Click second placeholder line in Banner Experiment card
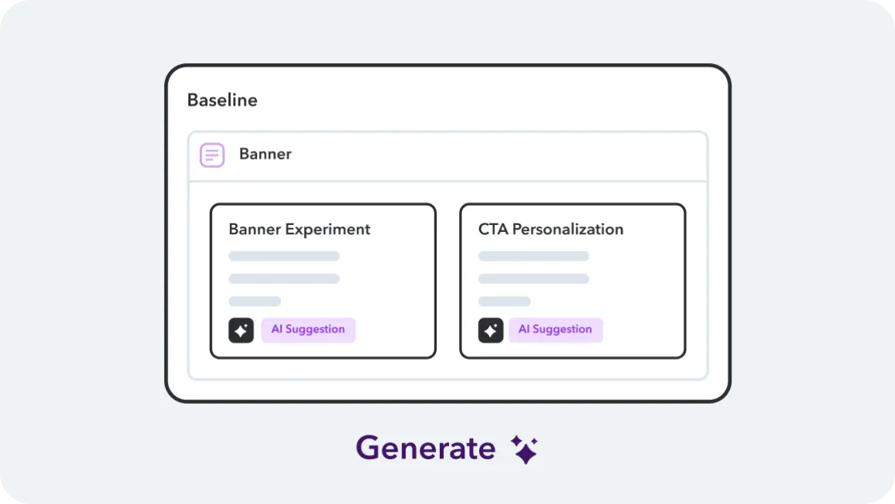This screenshot has height=504, width=895. click(284, 278)
